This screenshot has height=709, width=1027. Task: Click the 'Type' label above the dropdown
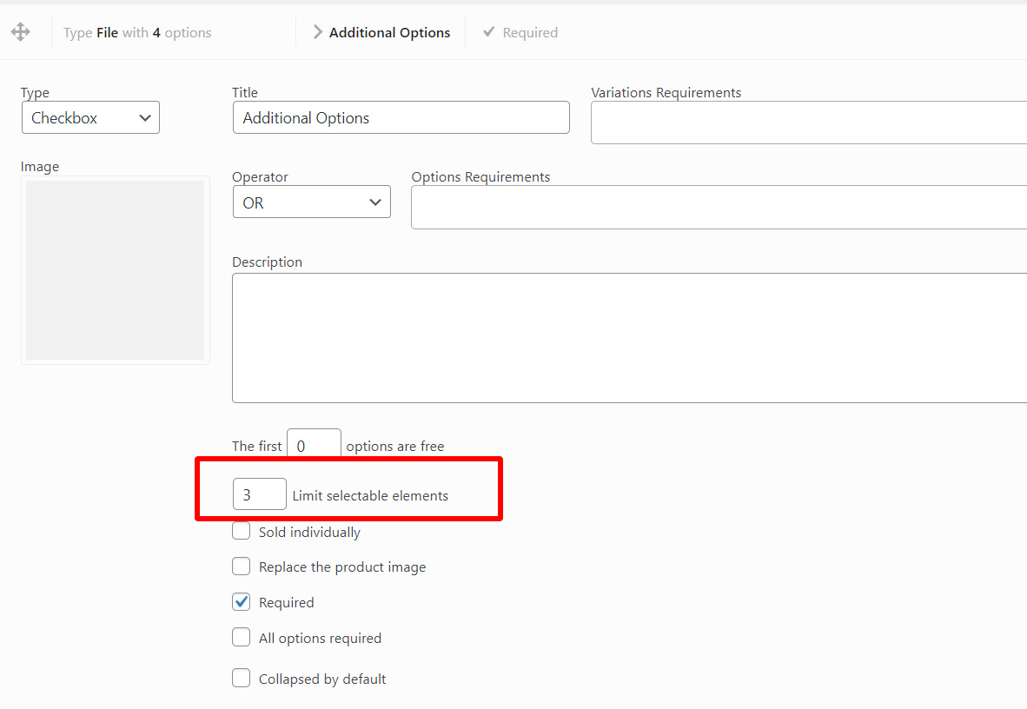(x=36, y=93)
